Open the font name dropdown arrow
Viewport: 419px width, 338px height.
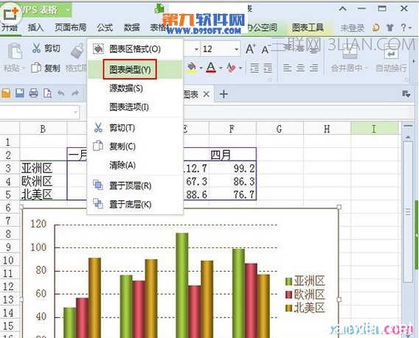pyautogui.click(x=196, y=49)
